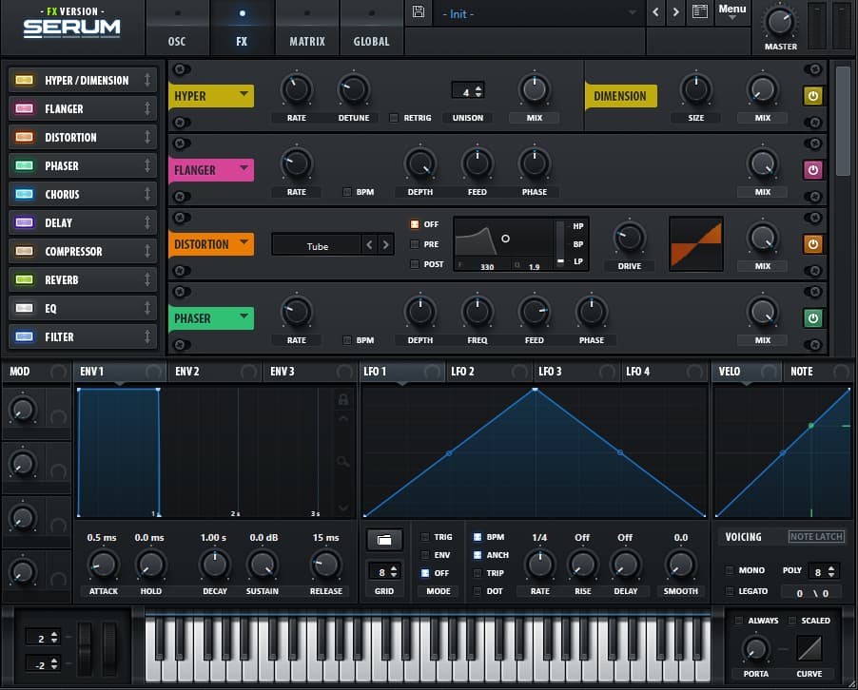Enable Phaser BPM checkbox
Image resolution: width=858 pixels, height=690 pixels.
tap(347, 340)
